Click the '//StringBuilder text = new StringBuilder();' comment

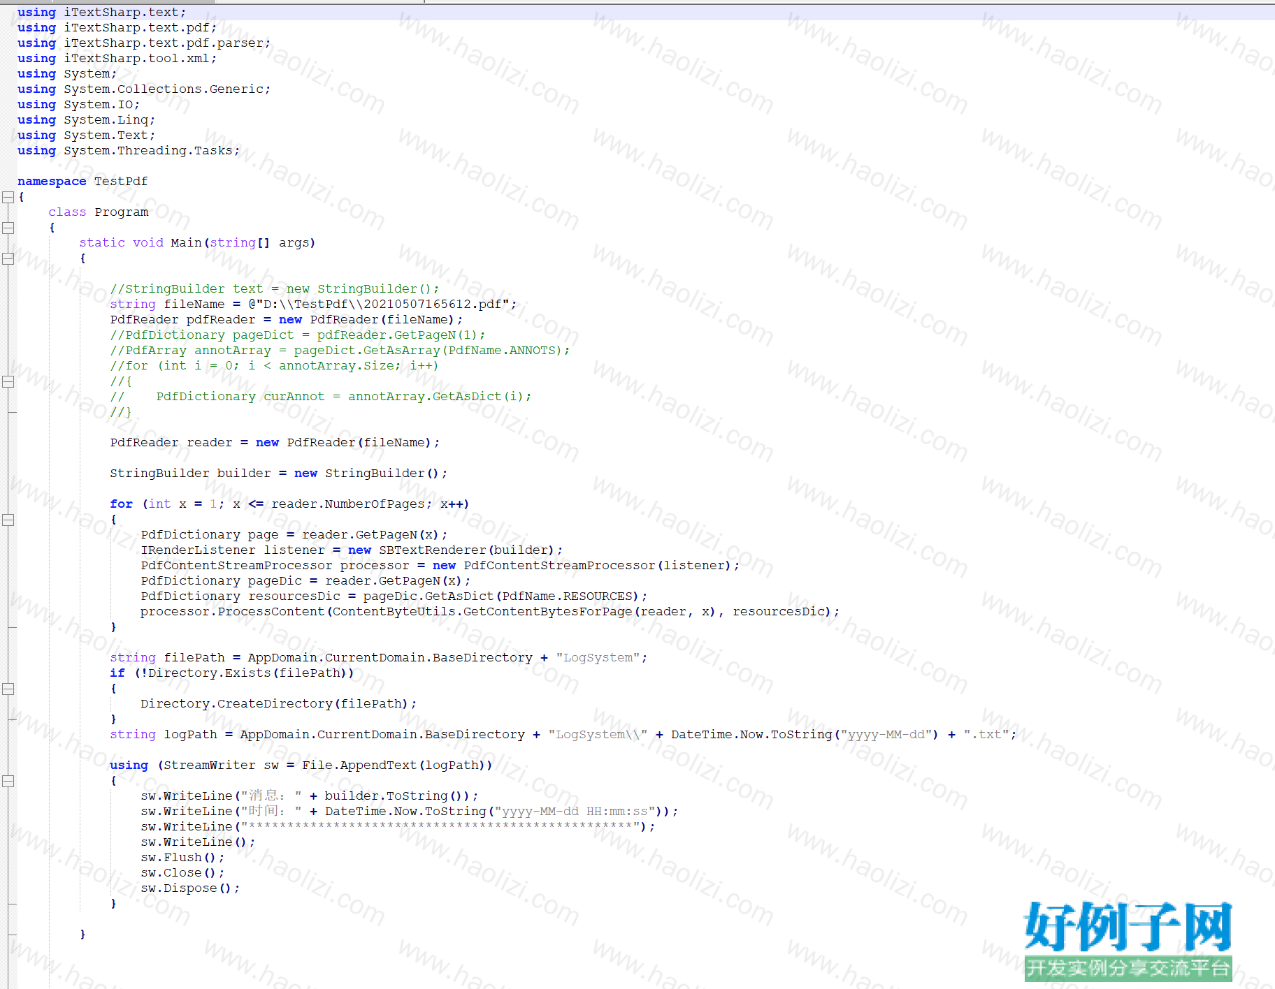(275, 289)
